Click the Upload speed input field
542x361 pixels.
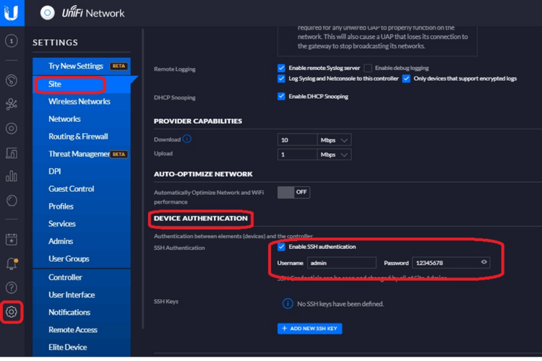click(x=297, y=155)
